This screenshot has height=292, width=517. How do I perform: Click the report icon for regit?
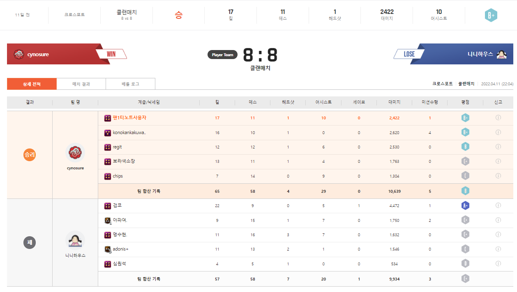[498, 147]
